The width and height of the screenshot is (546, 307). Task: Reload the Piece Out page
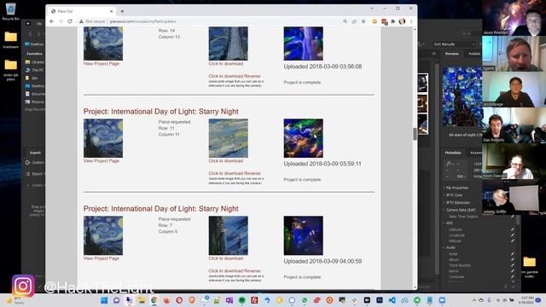pyautogui.click(x=70, y=21)
